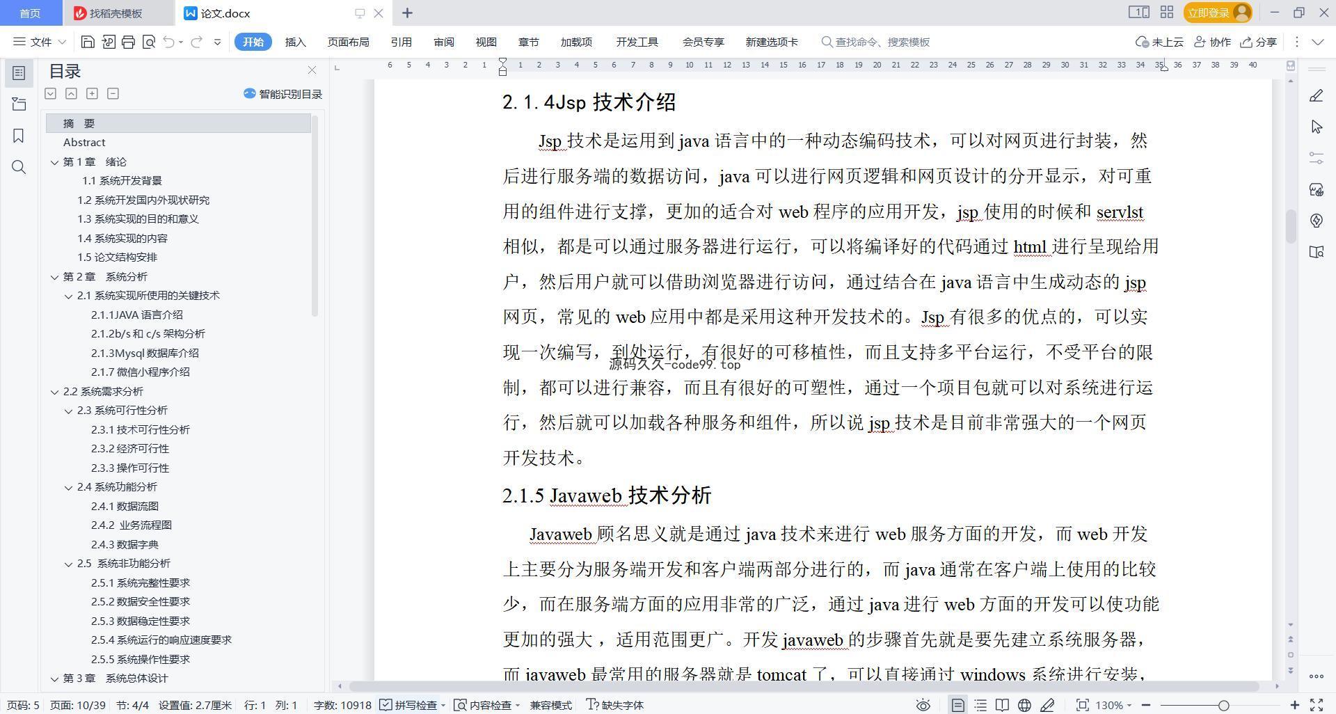The height and width of the screenshot is (714, 1336).
Task: Toggle eye protection mode in the status bar
Action: (x=923, y=705)
